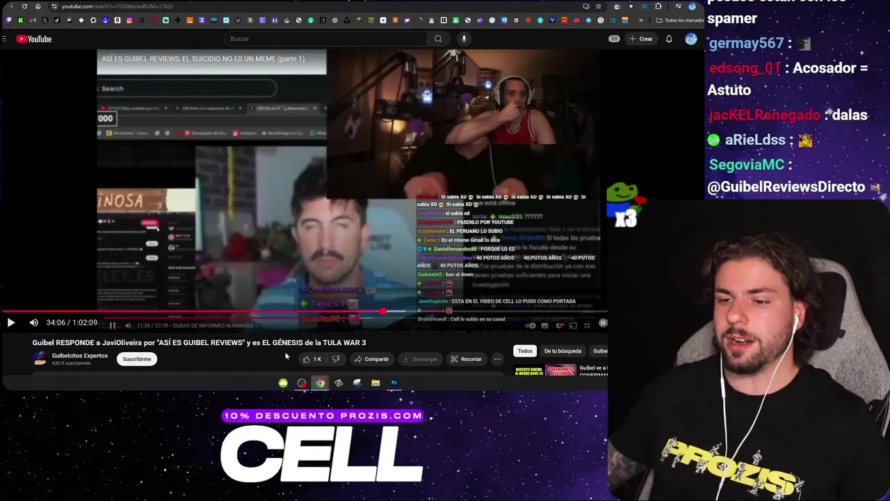Open the Amazon bookmark
890x501 pixels.
(x=118, y=20)
